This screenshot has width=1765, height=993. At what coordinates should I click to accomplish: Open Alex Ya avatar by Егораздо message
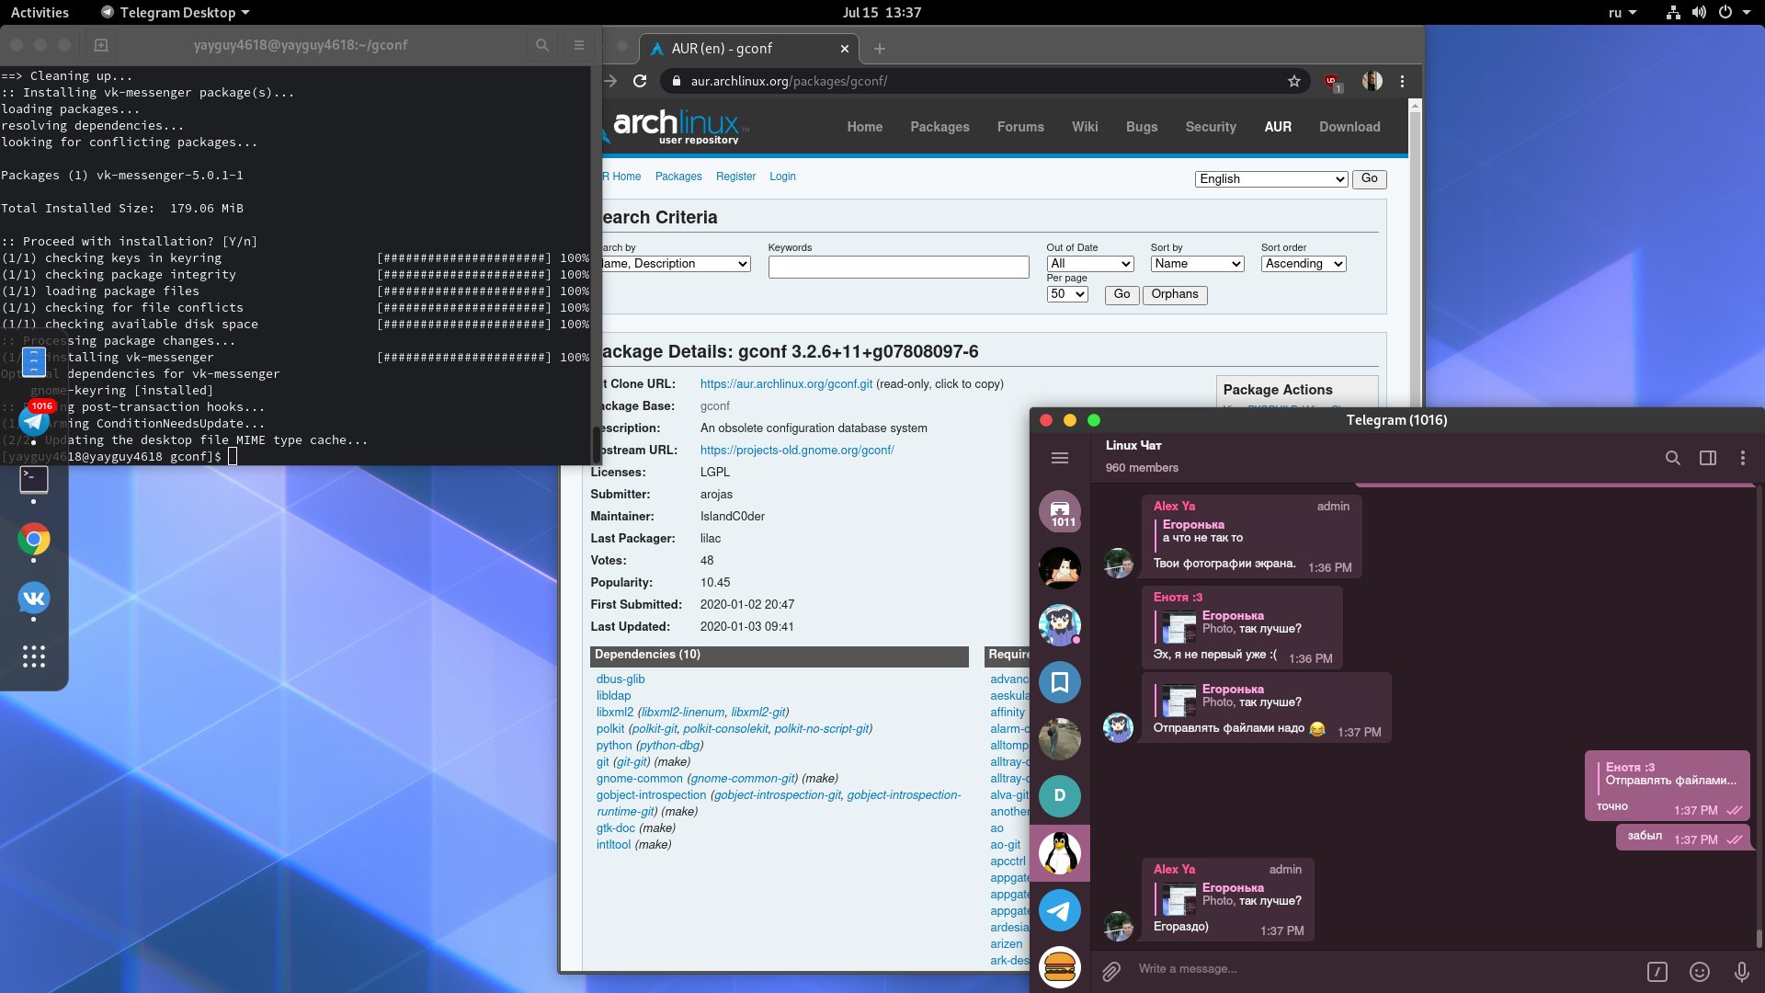click(1118, 926)
